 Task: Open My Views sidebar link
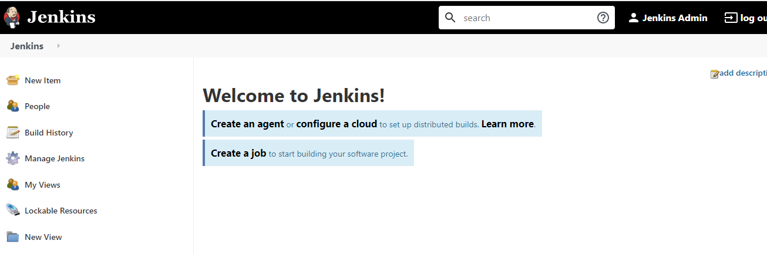click(x=42, y=185)
